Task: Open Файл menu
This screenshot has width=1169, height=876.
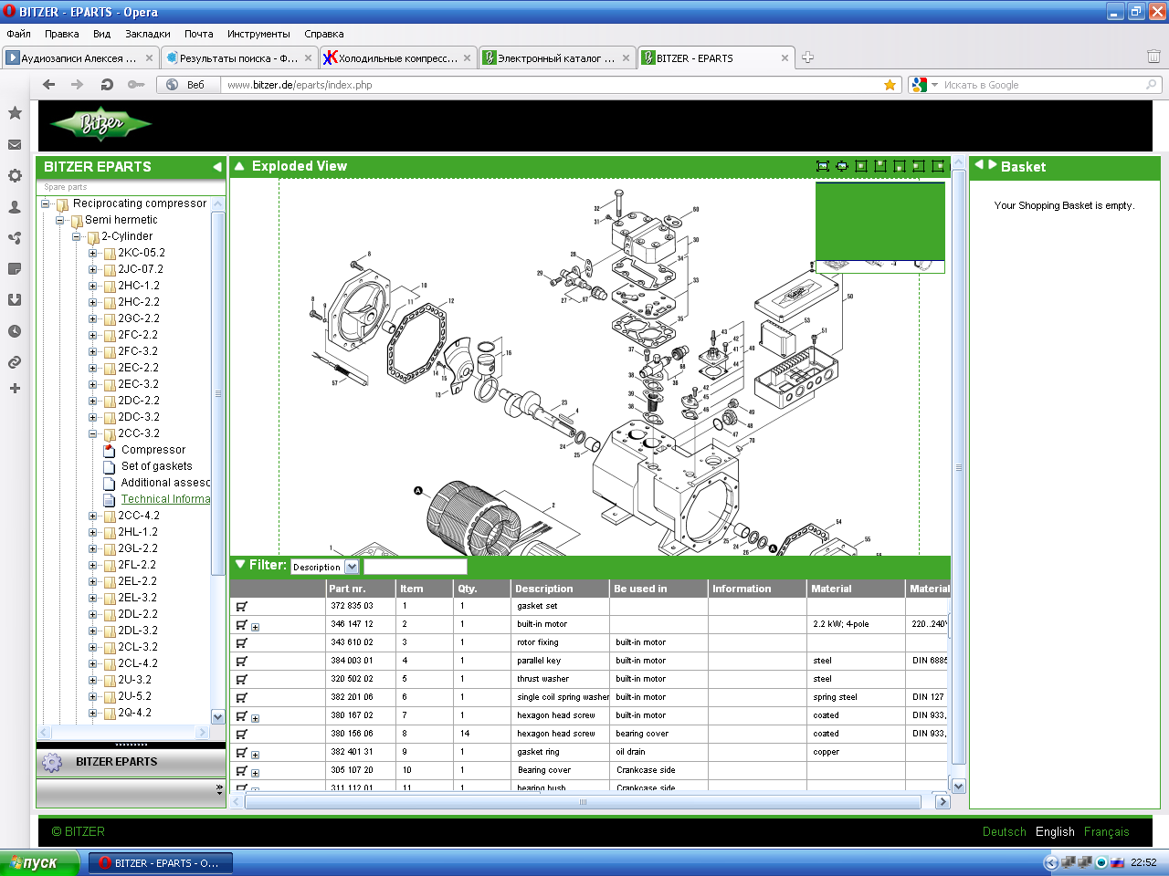Action: [19, 34]
